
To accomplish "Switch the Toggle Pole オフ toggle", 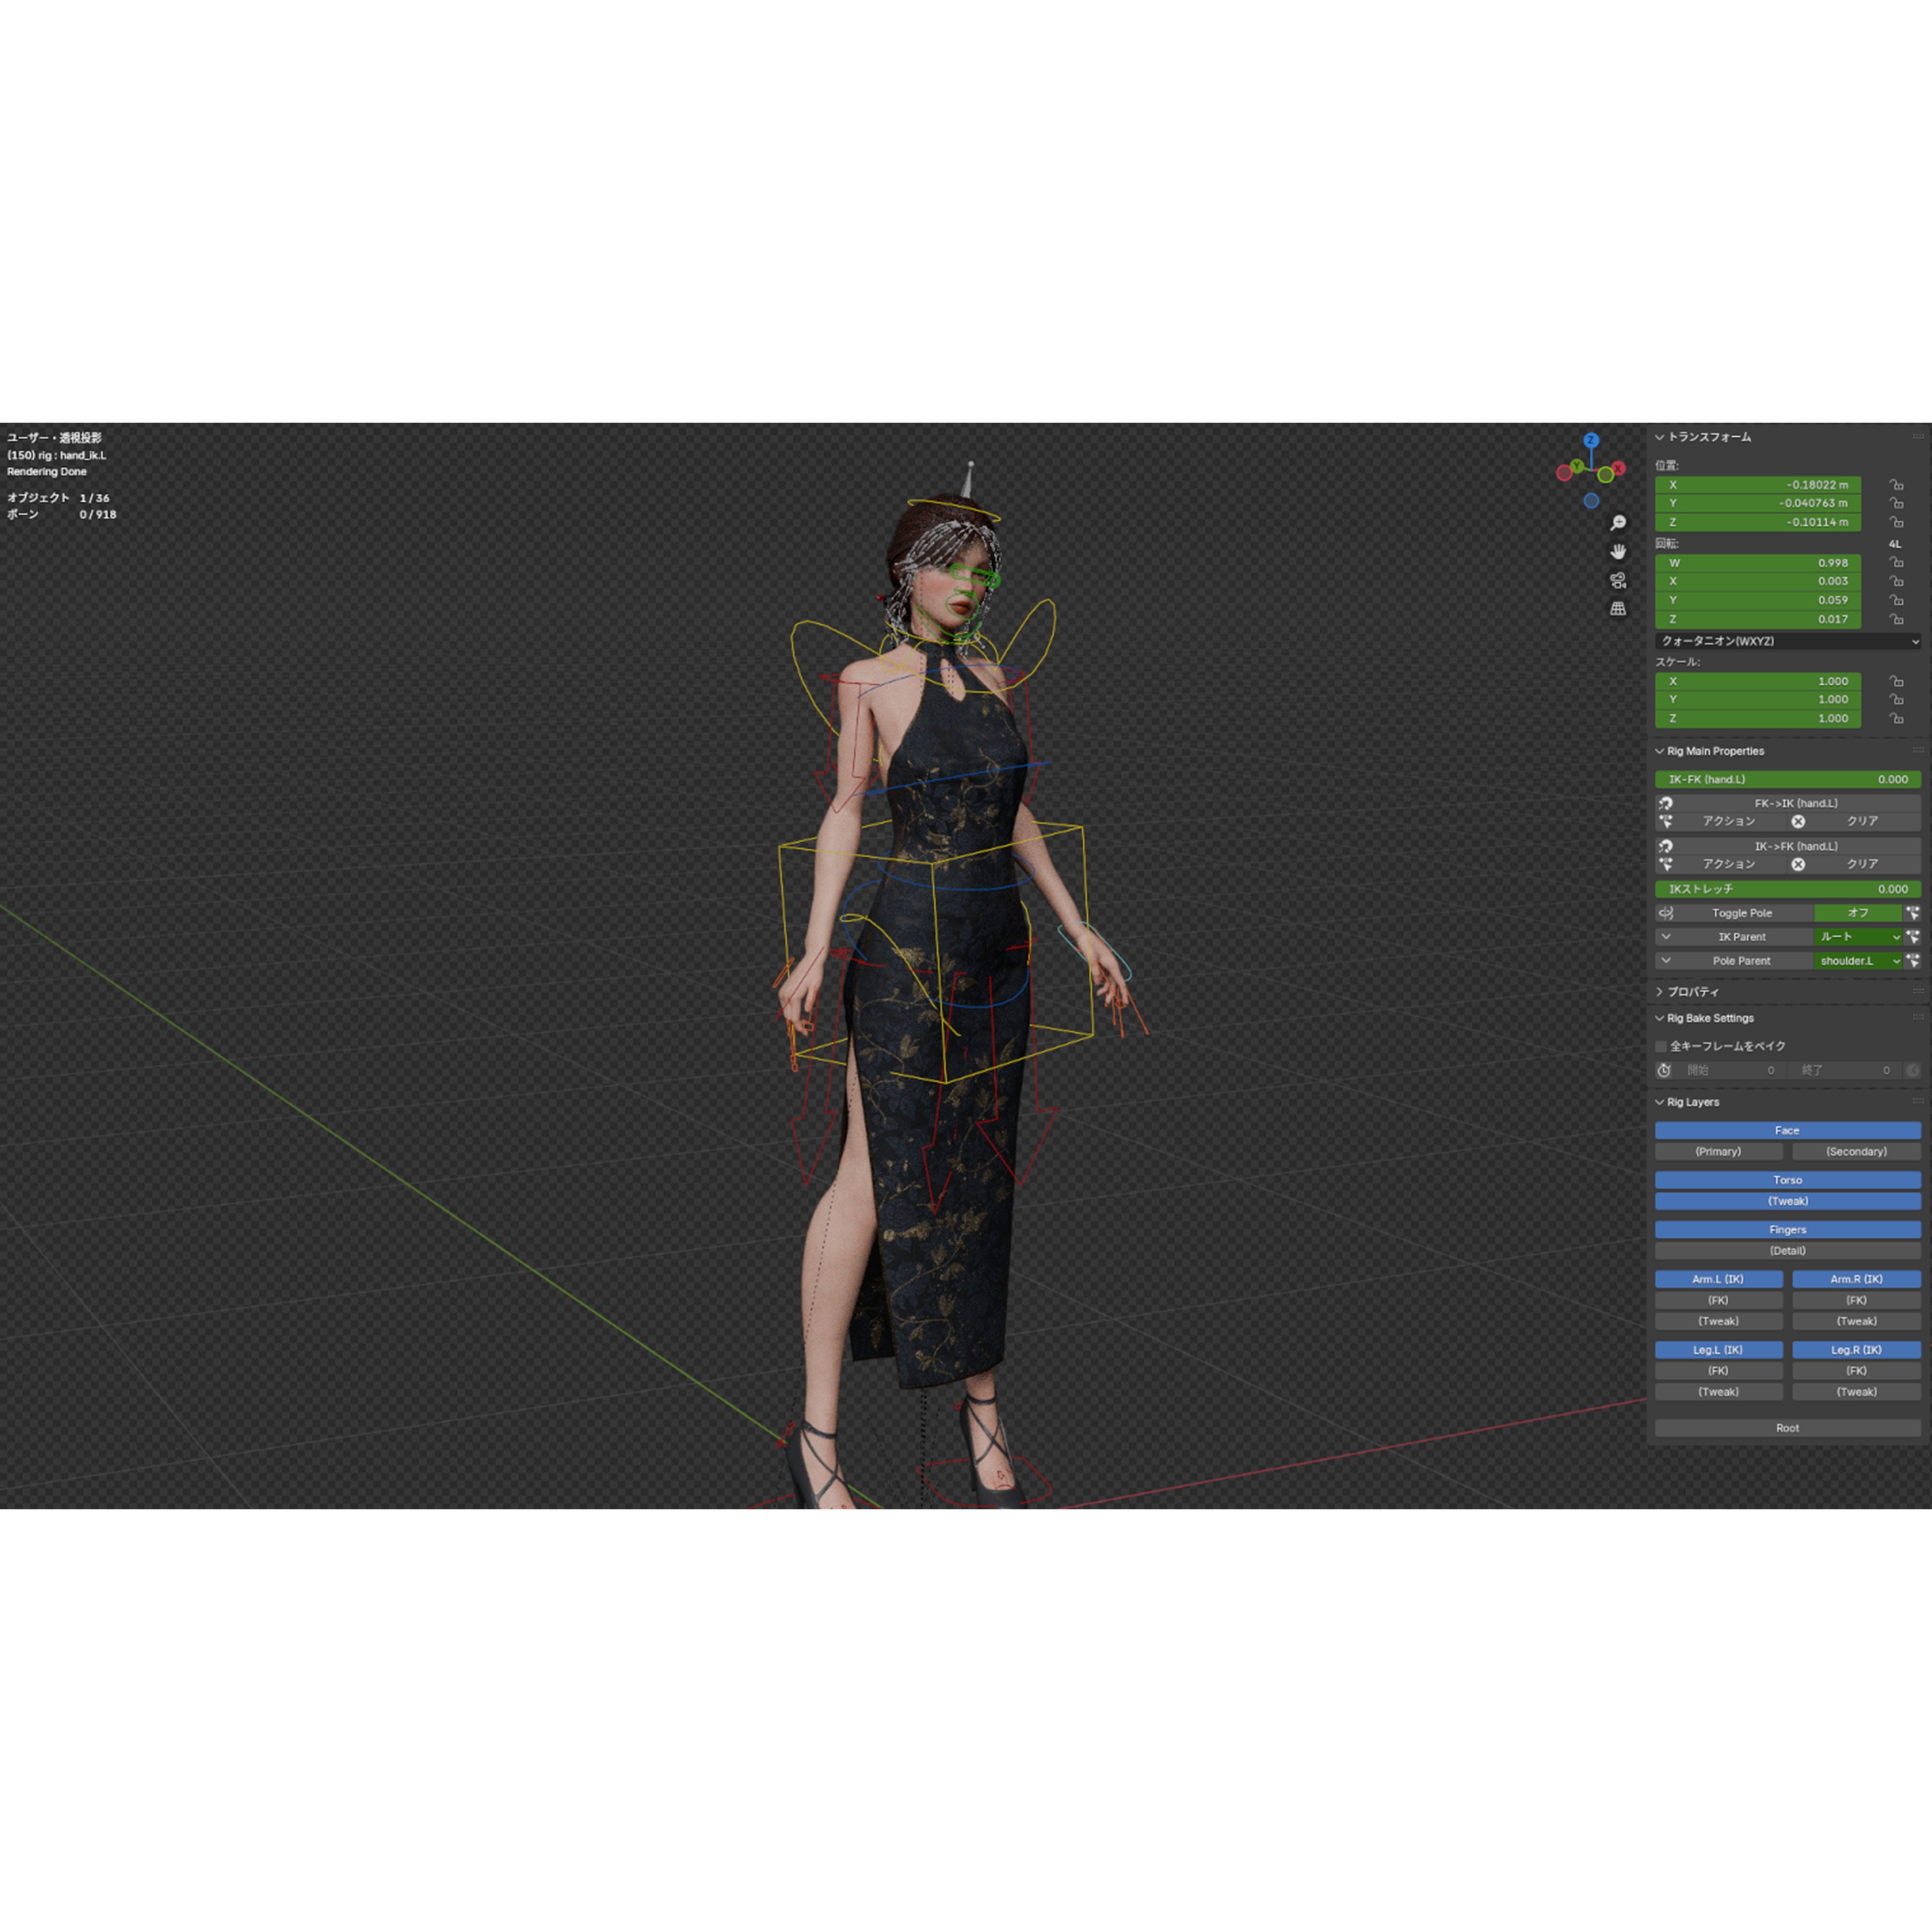I will [x=1858, y=913].
